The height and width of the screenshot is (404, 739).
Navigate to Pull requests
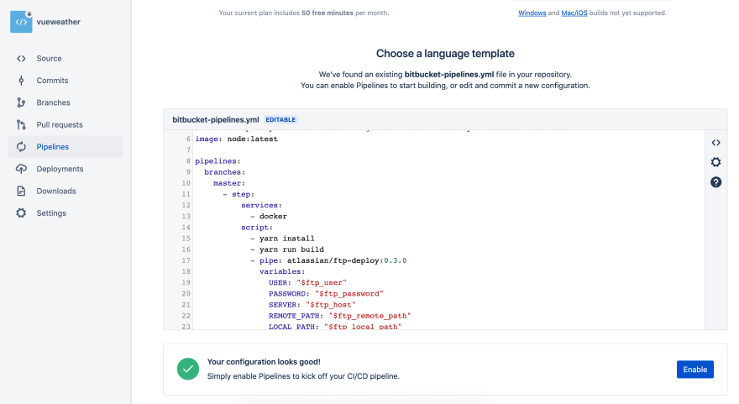[66, 124]
